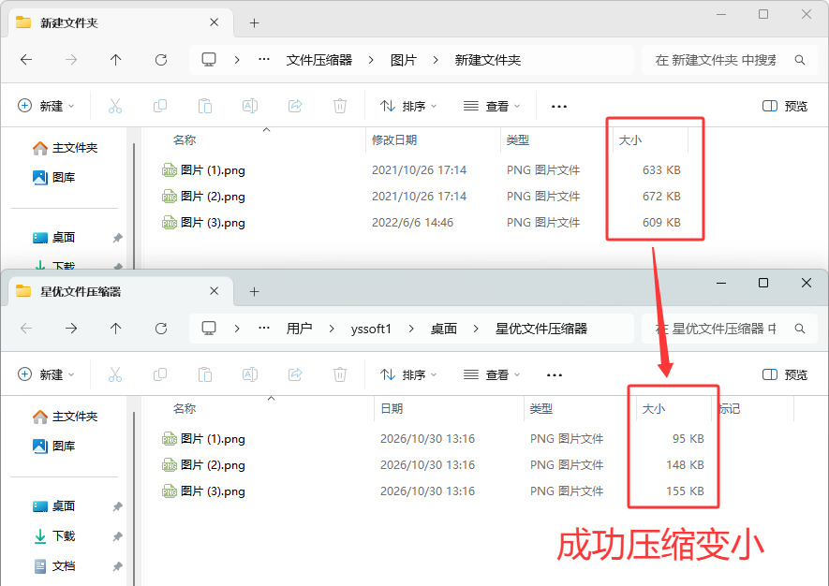Open the 新建 dropdown in 星优文件压缩器 window
The image size is (829, 586).
pyautogui.click(x=46, y=374)
